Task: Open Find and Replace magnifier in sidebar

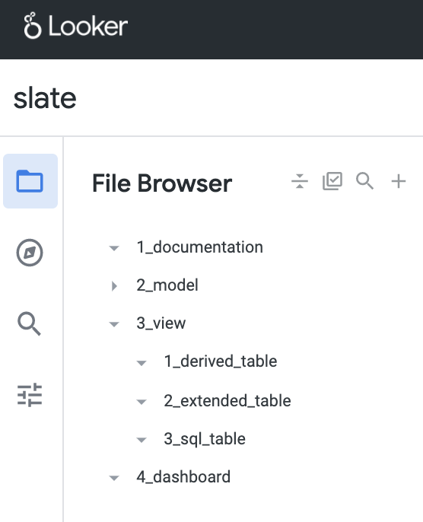Action: [29, 324]
